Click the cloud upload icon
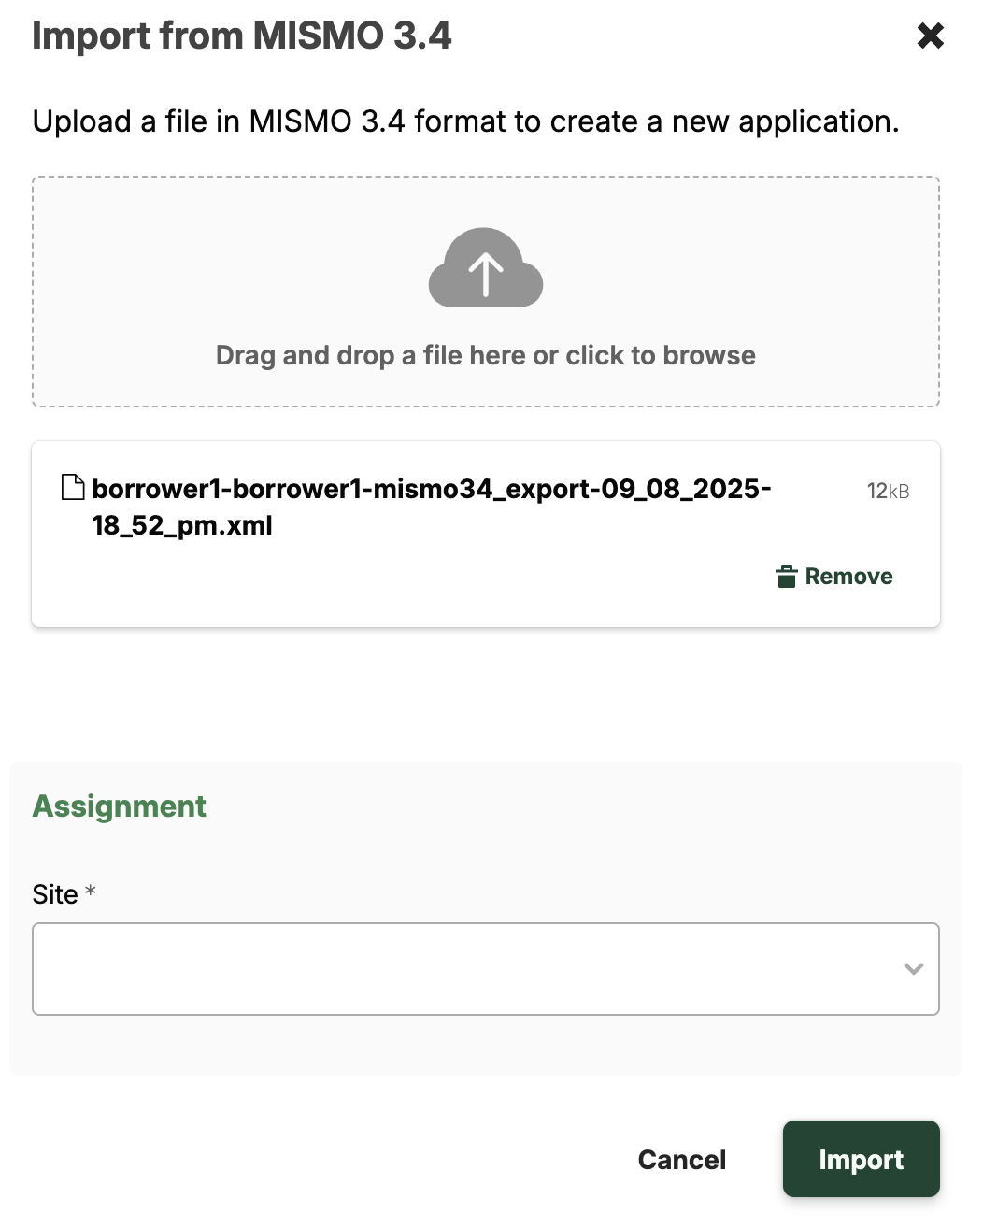Viewport: 983px width, 1228px height. (x=485, y=268)
